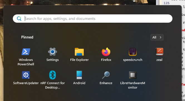The height and width of the screenshot is (101, 185).
Task: Click line number 125 in the editor window
Action: [166, 3]
